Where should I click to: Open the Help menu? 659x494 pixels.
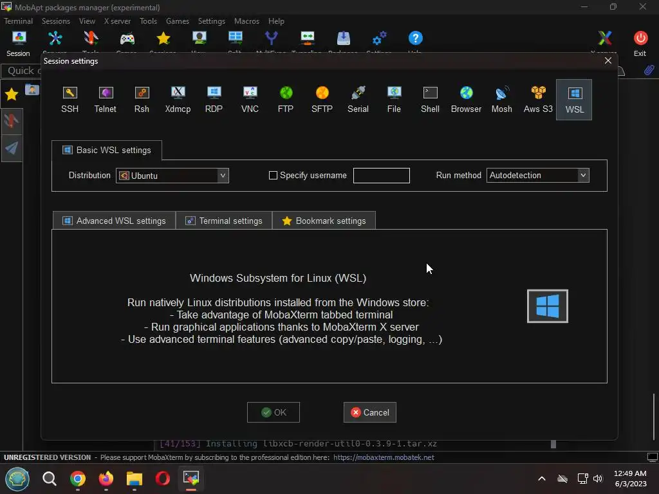pyautogui.click(x=276, y=21)
